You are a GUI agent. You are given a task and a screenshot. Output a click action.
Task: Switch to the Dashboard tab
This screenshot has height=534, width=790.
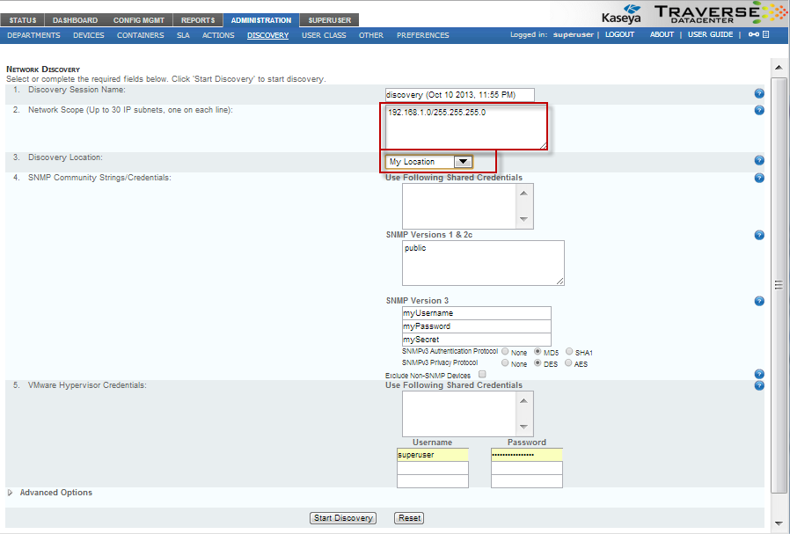point(75,20)
